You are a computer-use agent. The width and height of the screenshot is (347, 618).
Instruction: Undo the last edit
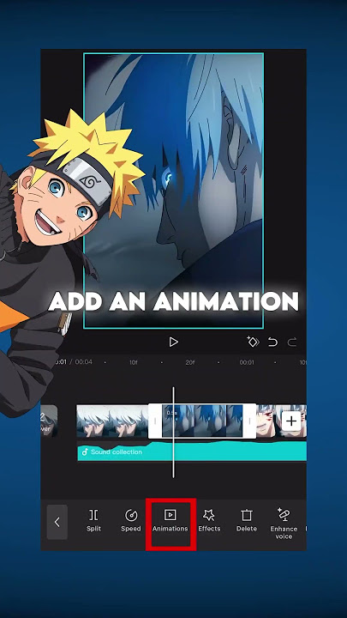(272, 342)
